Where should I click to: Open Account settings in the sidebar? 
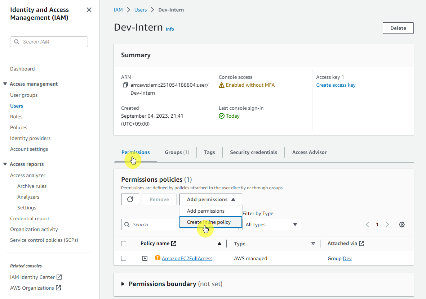point(29,149)
